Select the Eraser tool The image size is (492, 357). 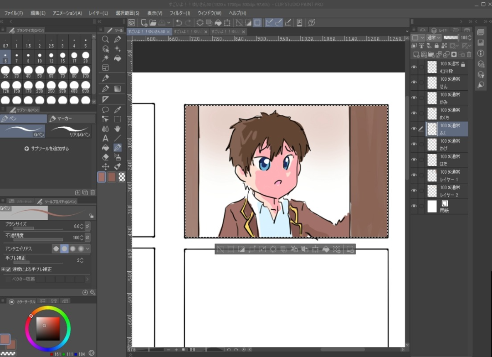[105, 157]
